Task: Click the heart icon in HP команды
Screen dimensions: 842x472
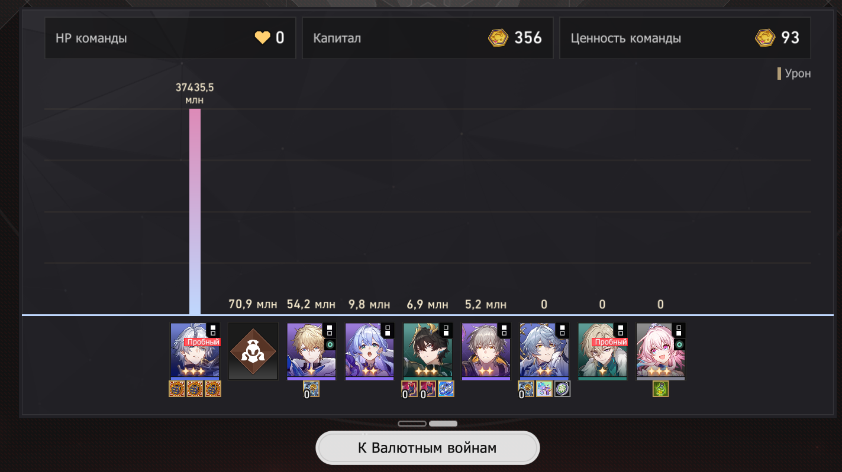Action: [x=262, y=38]
